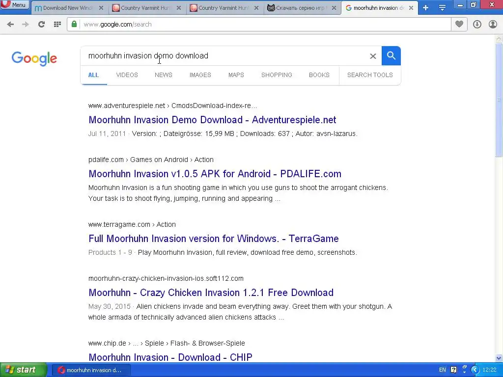Open the user account profile icon
The width and height of the screenshot is (503, 377).
(493, 25)
